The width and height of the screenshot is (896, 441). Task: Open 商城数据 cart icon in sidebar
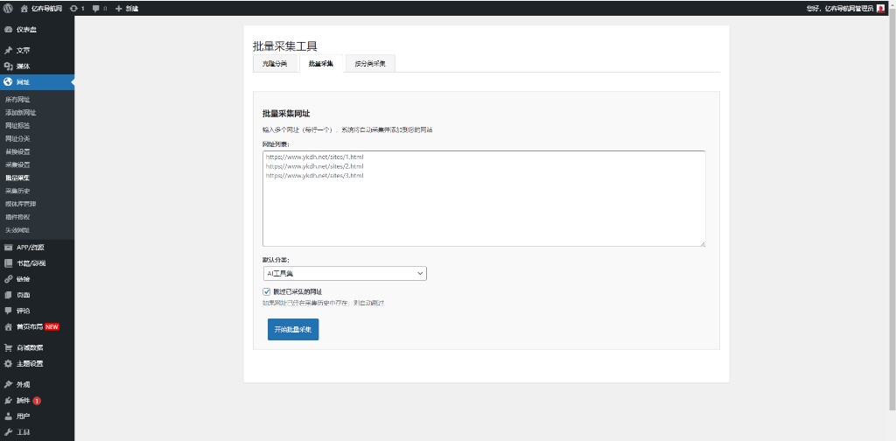coord(8,347)
